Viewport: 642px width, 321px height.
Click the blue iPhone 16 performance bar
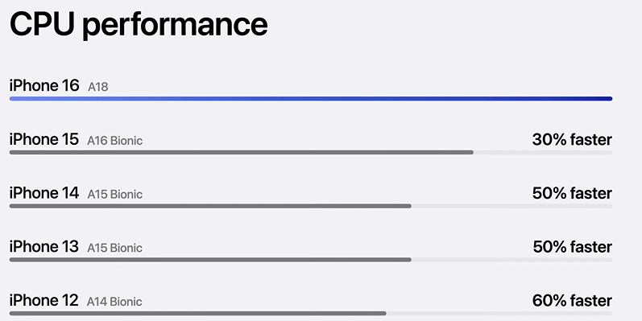311,98
